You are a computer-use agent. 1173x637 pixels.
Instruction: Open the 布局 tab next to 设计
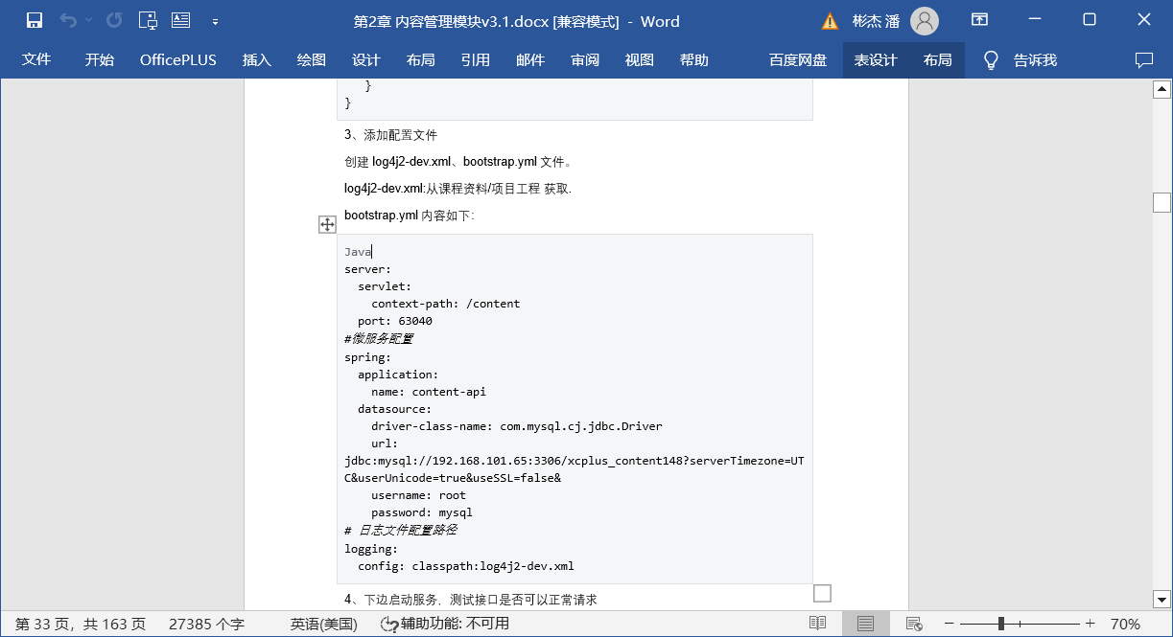(421, 59)
